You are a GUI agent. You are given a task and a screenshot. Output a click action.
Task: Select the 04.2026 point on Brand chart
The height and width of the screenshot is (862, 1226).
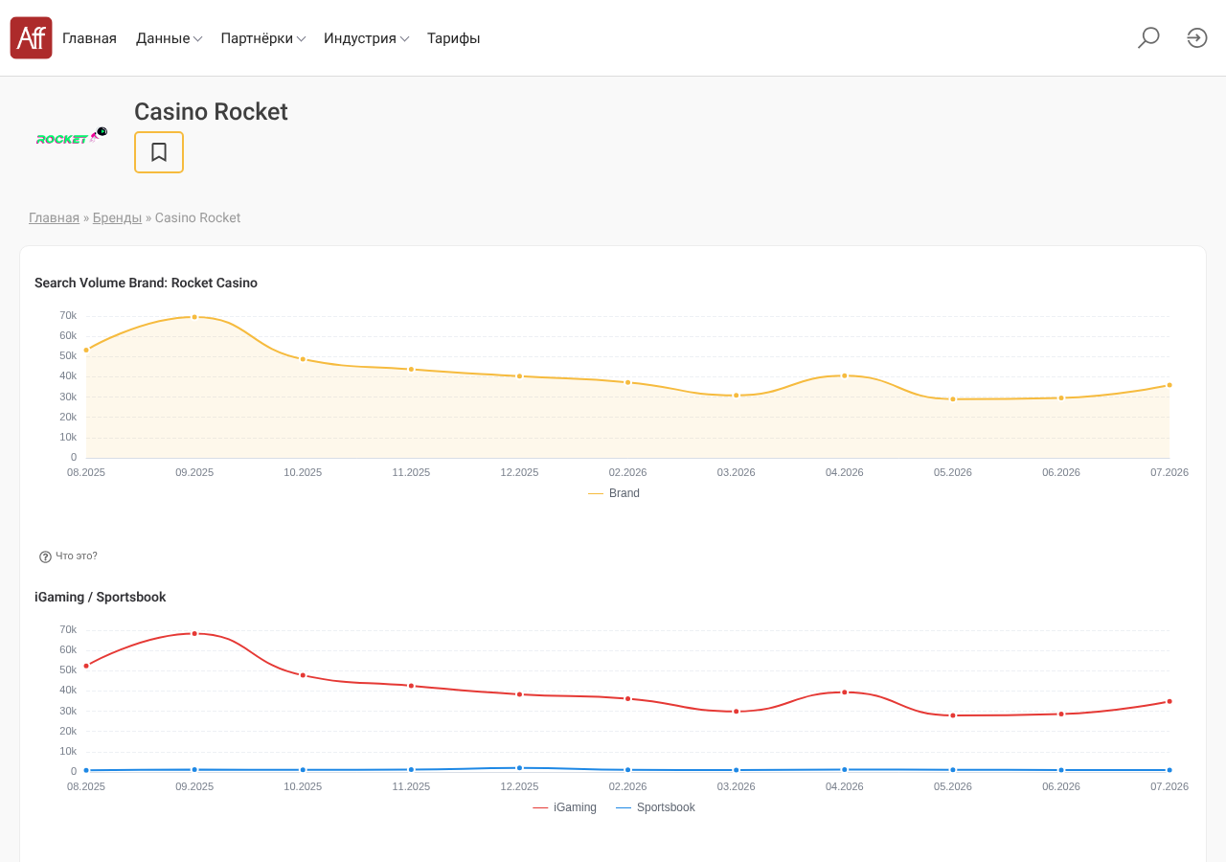click(845, 375)
